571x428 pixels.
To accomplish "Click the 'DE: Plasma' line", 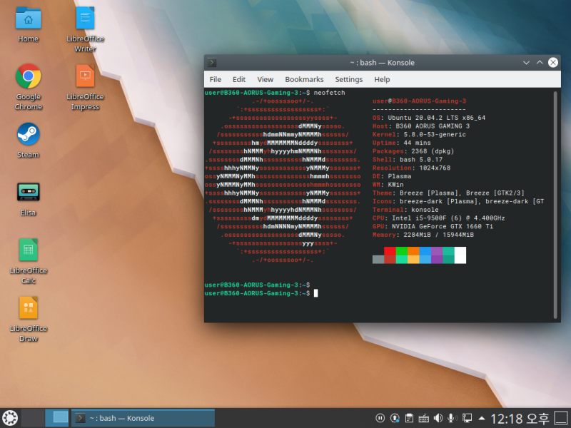I will point(392,176).
